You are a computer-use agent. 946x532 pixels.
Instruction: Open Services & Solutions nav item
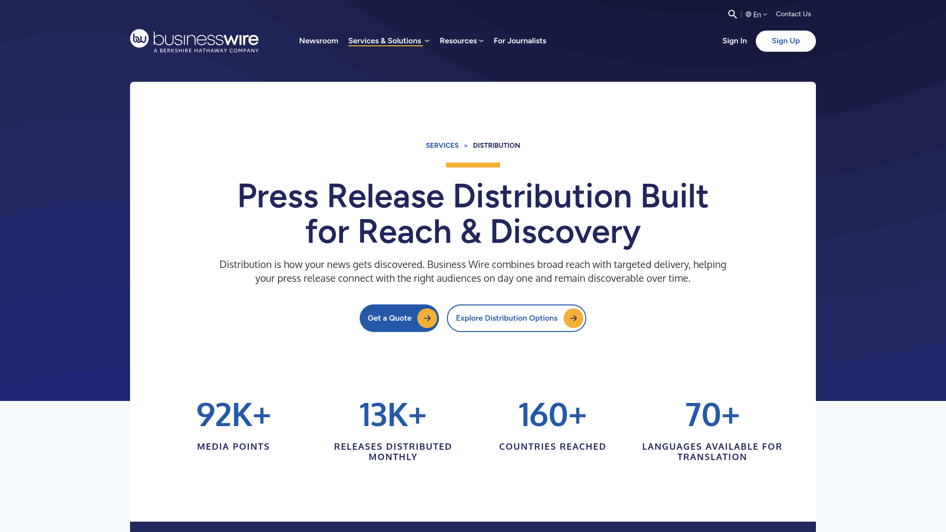tap(385, 41)
